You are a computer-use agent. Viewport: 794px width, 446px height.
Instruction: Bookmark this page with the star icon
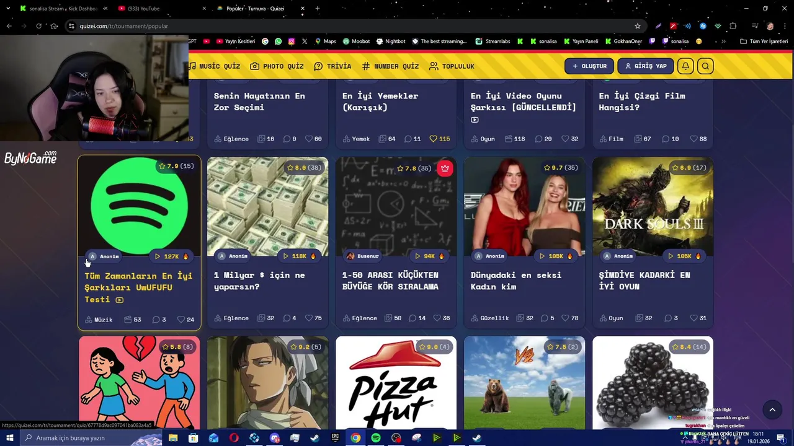pos(637,26)
